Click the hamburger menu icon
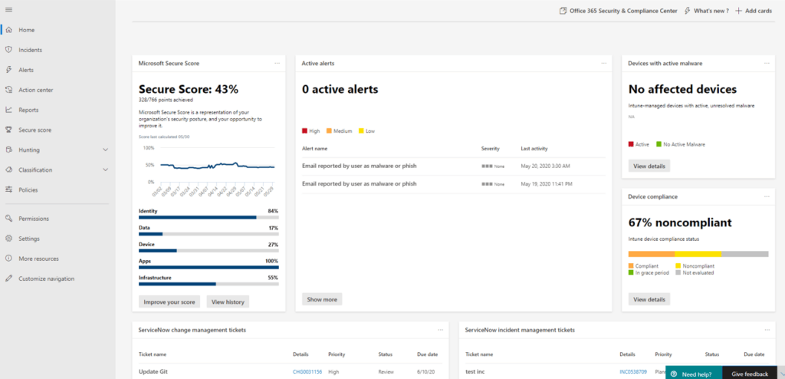The image size is (785, 379). tap(8, 9)
